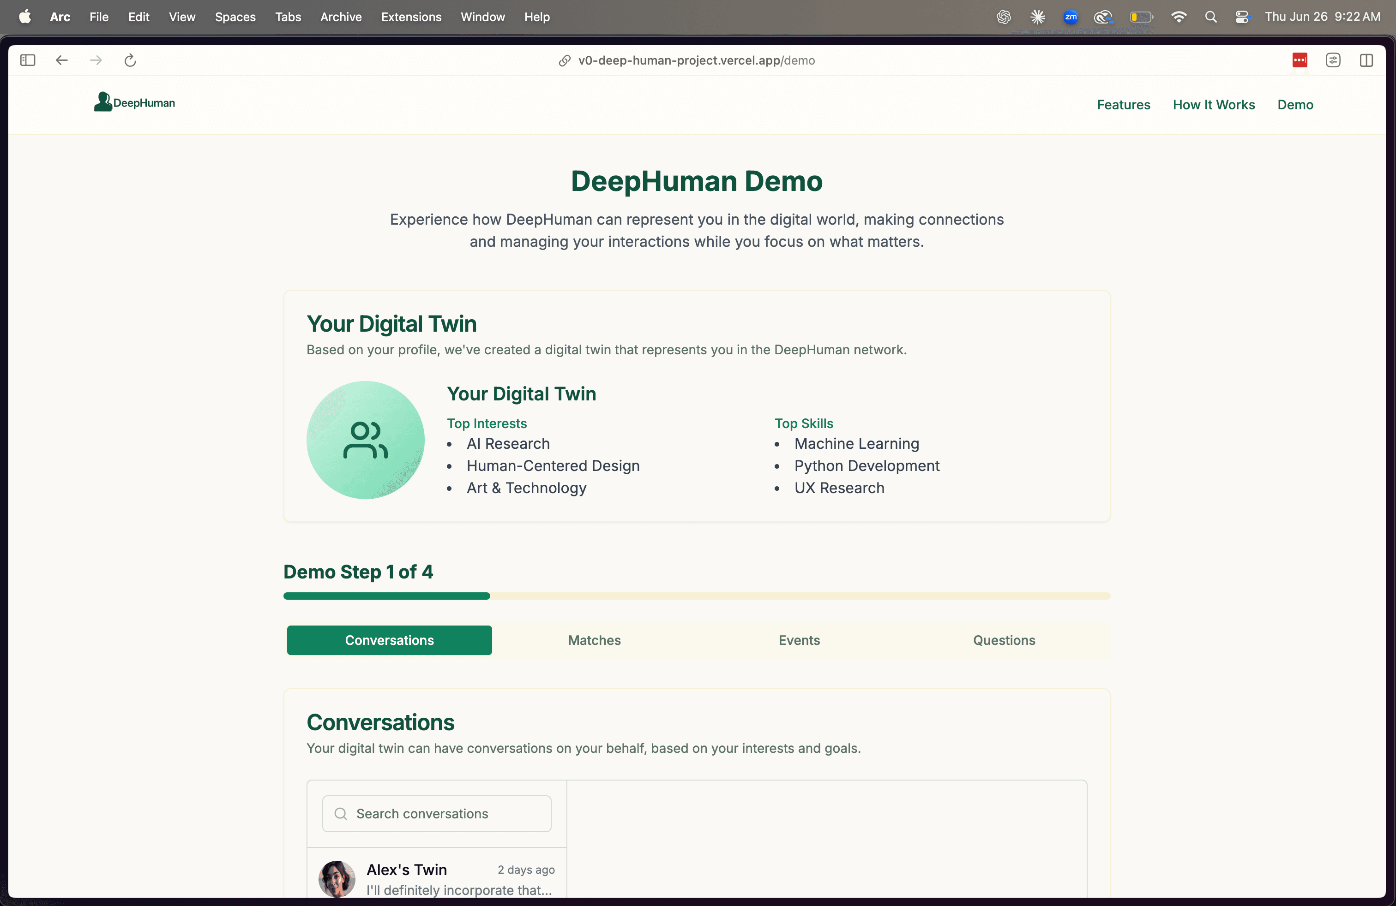Open the Wi-Fi status menu

click(1179, 17)
